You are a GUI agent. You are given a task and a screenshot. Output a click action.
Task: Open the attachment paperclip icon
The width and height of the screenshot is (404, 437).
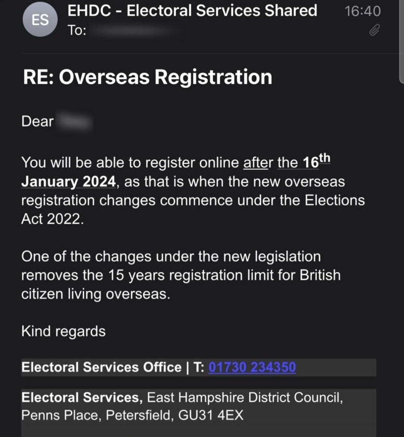pyautogui.click(x=374, y=30)
